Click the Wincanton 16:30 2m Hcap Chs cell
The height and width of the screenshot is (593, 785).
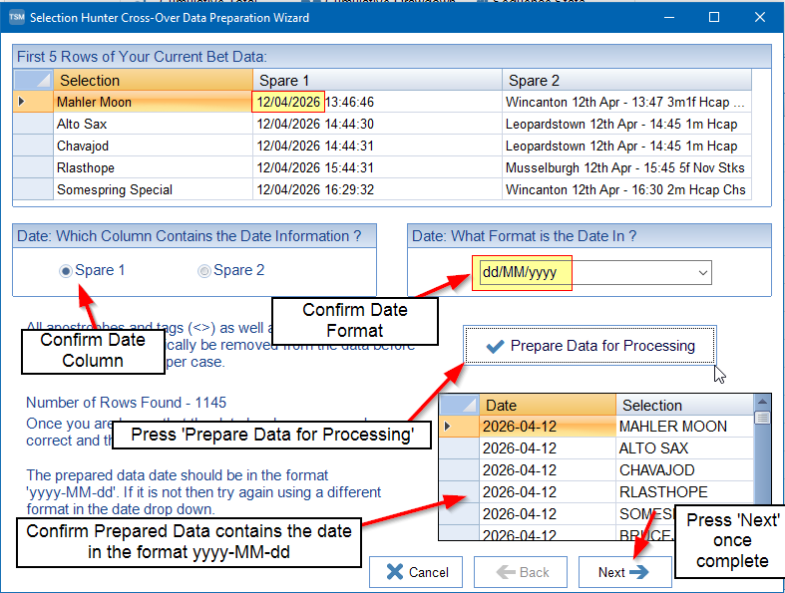[x=626, y=189]
